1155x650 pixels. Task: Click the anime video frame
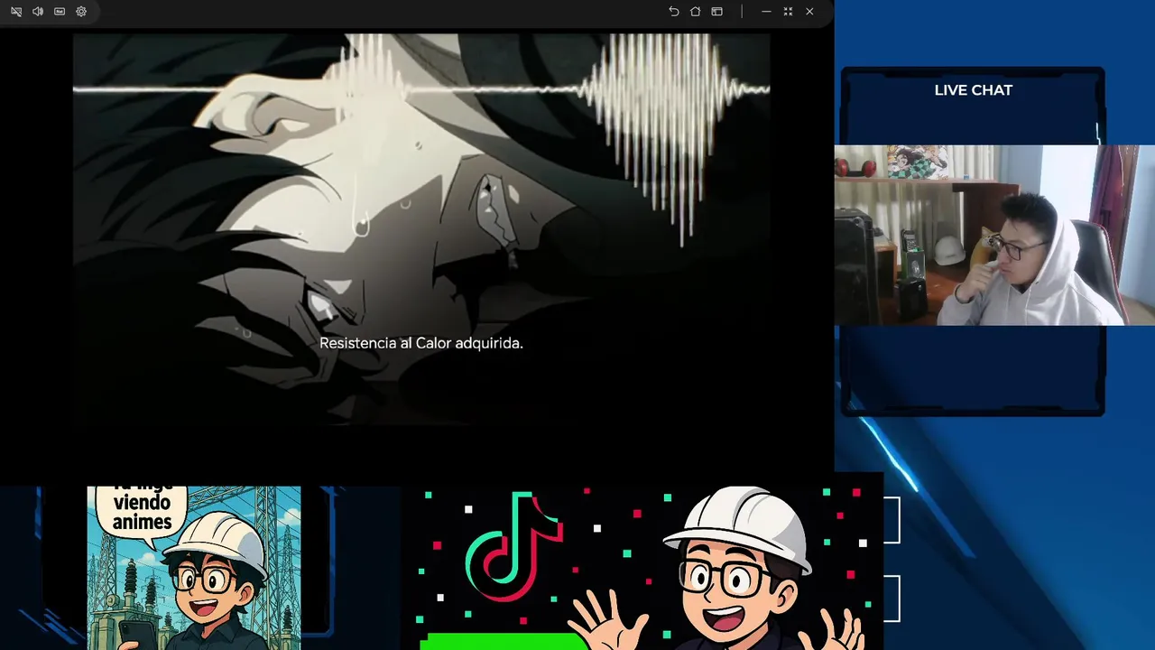[x=421, y=229]
